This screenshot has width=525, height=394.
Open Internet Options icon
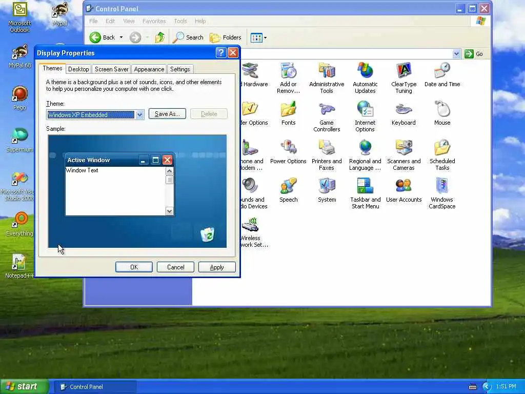click(365, 116)
